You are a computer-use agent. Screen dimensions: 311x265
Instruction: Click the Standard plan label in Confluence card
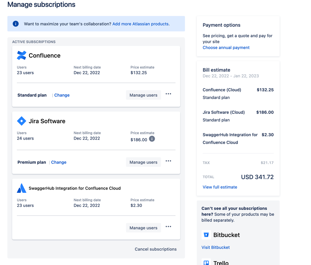[x=32, y=95]
